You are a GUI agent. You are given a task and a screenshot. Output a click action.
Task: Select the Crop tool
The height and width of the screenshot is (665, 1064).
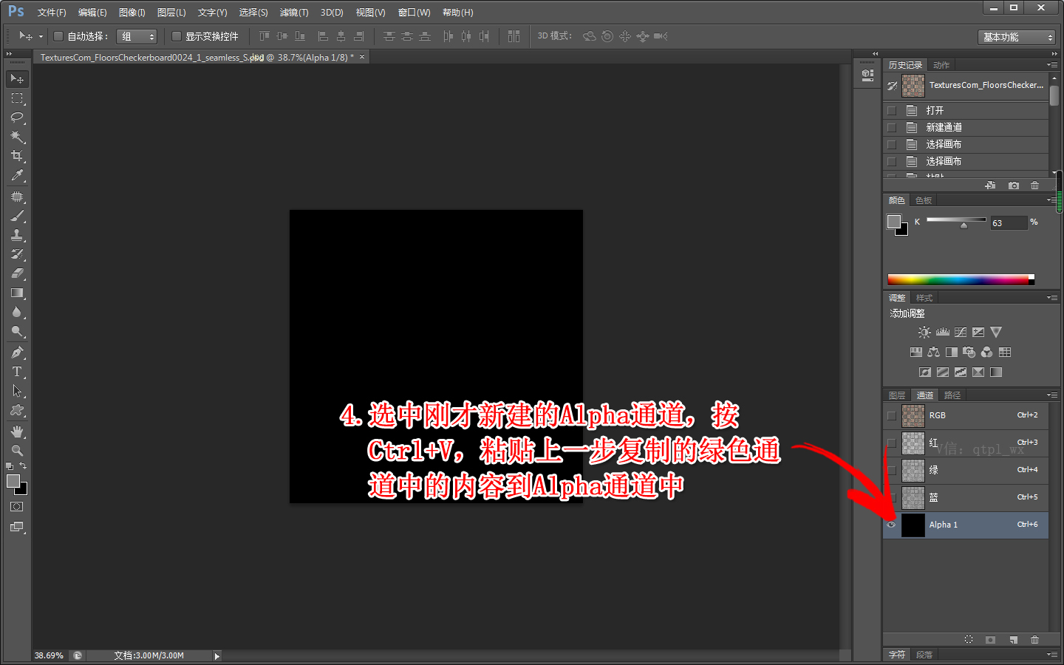[x=17, y=156]
